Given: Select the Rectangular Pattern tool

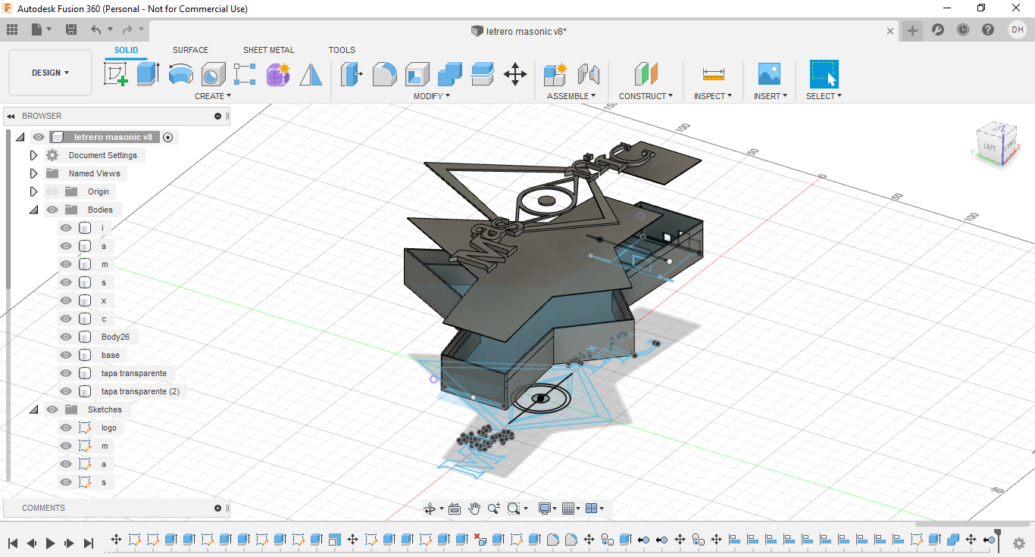Looking at the screenshot, I should coord(245,74).
